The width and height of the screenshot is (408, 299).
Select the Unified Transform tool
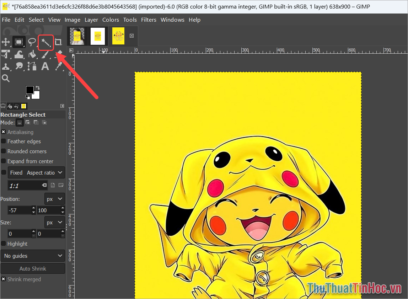[x=6, y=54]
